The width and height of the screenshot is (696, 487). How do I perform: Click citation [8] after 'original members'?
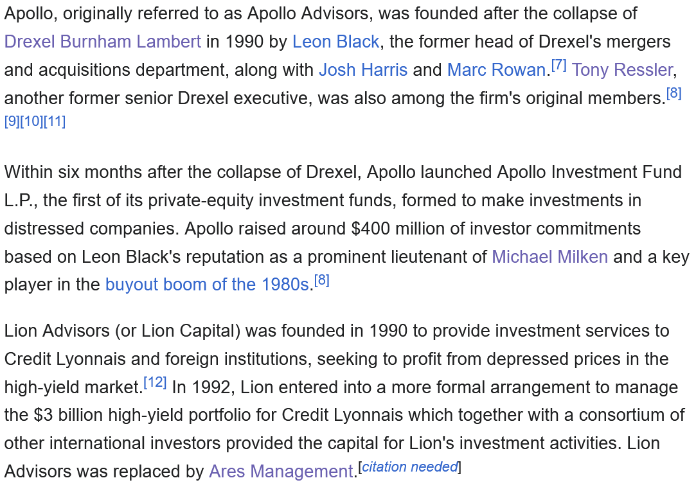tap(674, 94)
